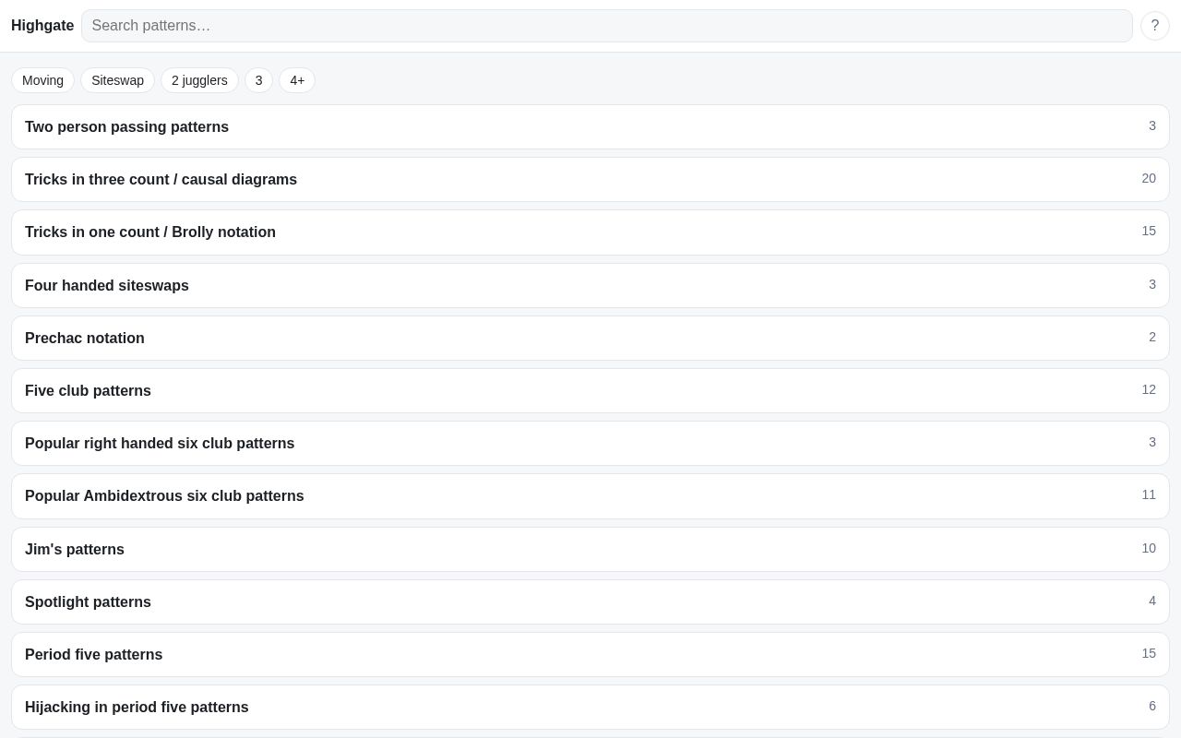
Task: Expand Popular Ambidextrous six club patterns
Action: (x=590, y=496)
